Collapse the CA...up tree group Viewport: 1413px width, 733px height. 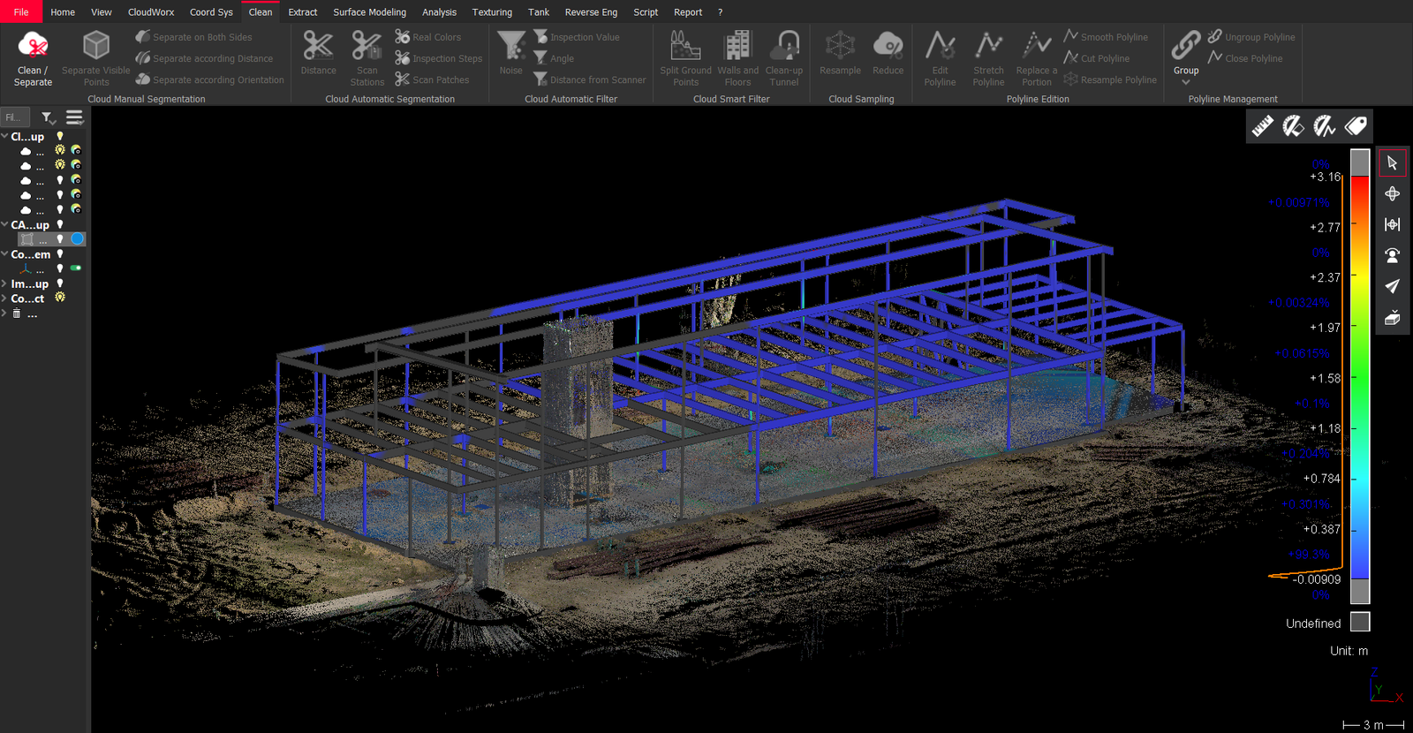(4, 224)
